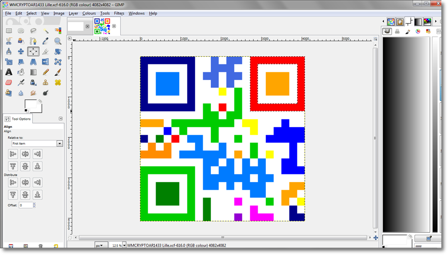Open Tool Options tab configuration menu arrow
This screenshot has height=255, width=448.
[61, 119]
